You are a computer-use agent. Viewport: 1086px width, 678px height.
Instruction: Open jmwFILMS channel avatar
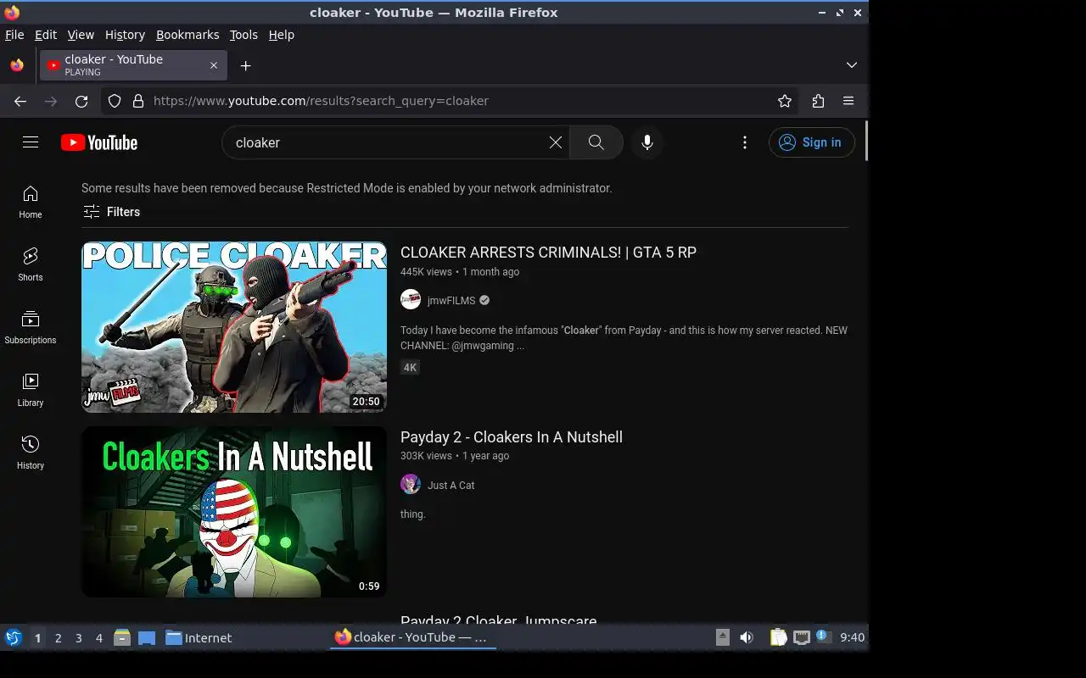point(411,300)
